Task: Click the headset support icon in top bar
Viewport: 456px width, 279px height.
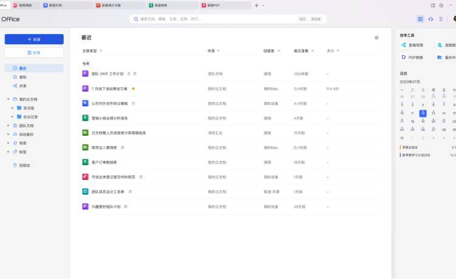Action: click(430, 19)
